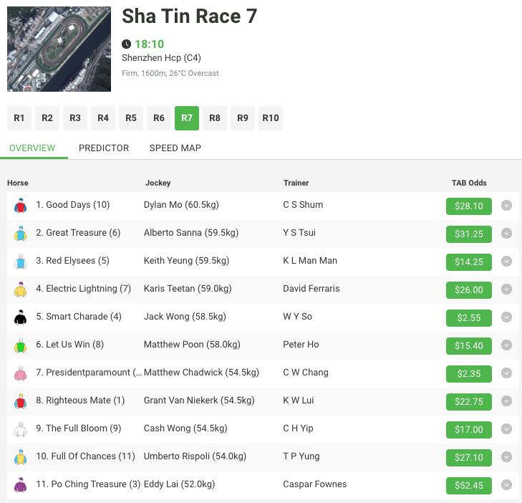This screenshot has height=503, width=522.
Task: Click the silks icon beside Red Elysees
Action: click(20, 262)
